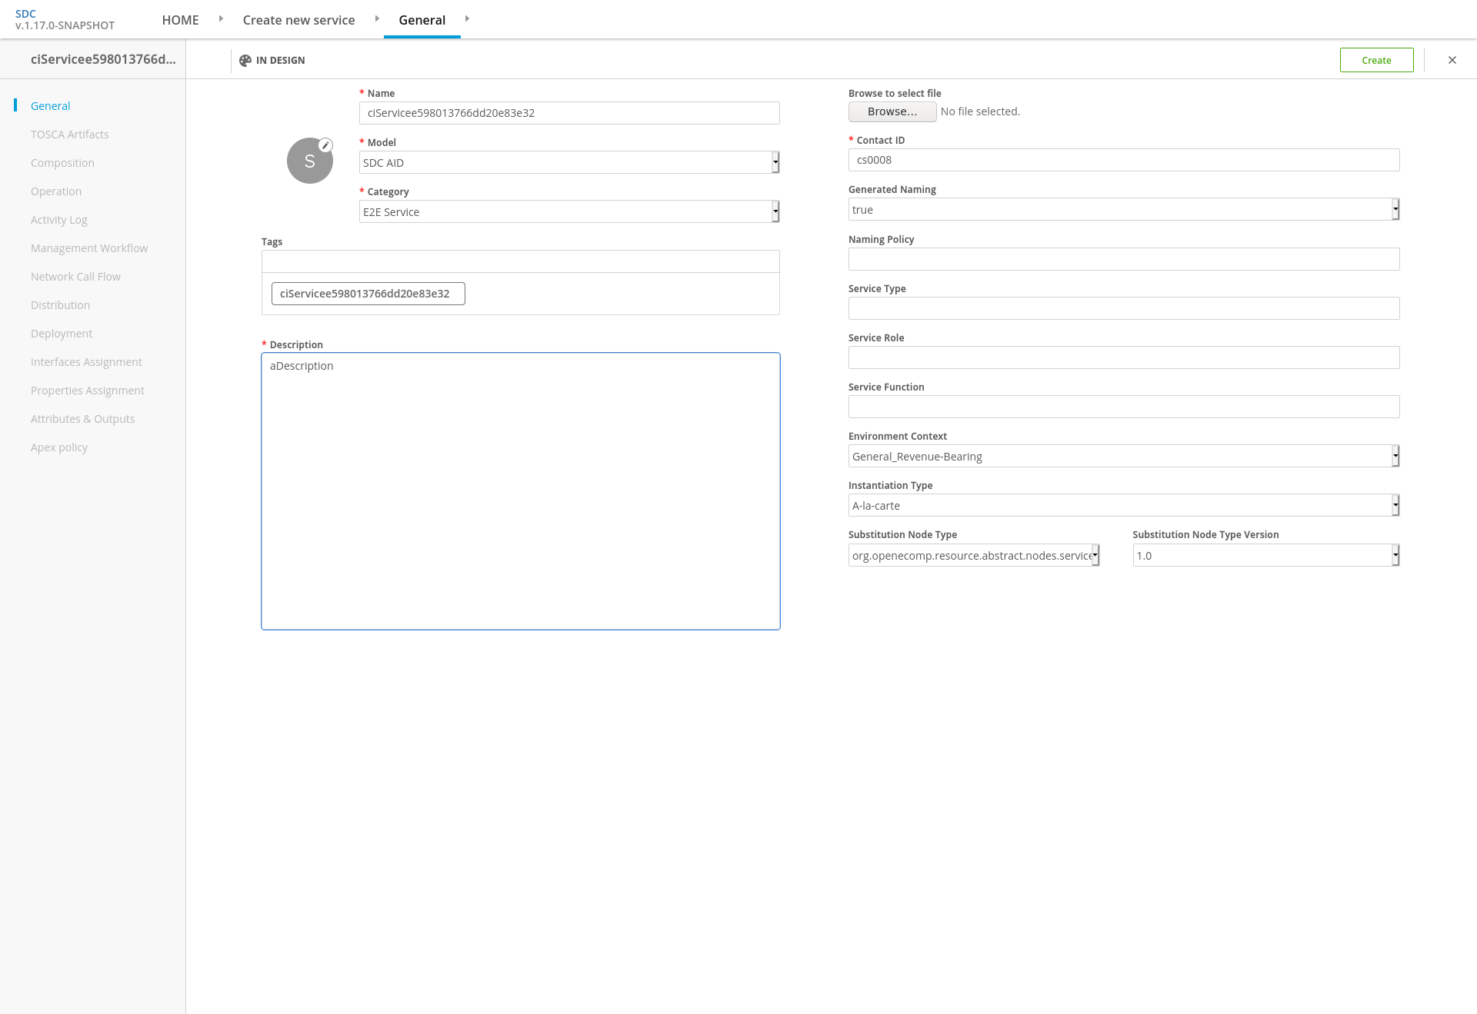The height and width of the screenshot is (1014, 1477).
Task: Open TOSCA Artifacts section
Action: pyautogui.click(x=70, y=135)
